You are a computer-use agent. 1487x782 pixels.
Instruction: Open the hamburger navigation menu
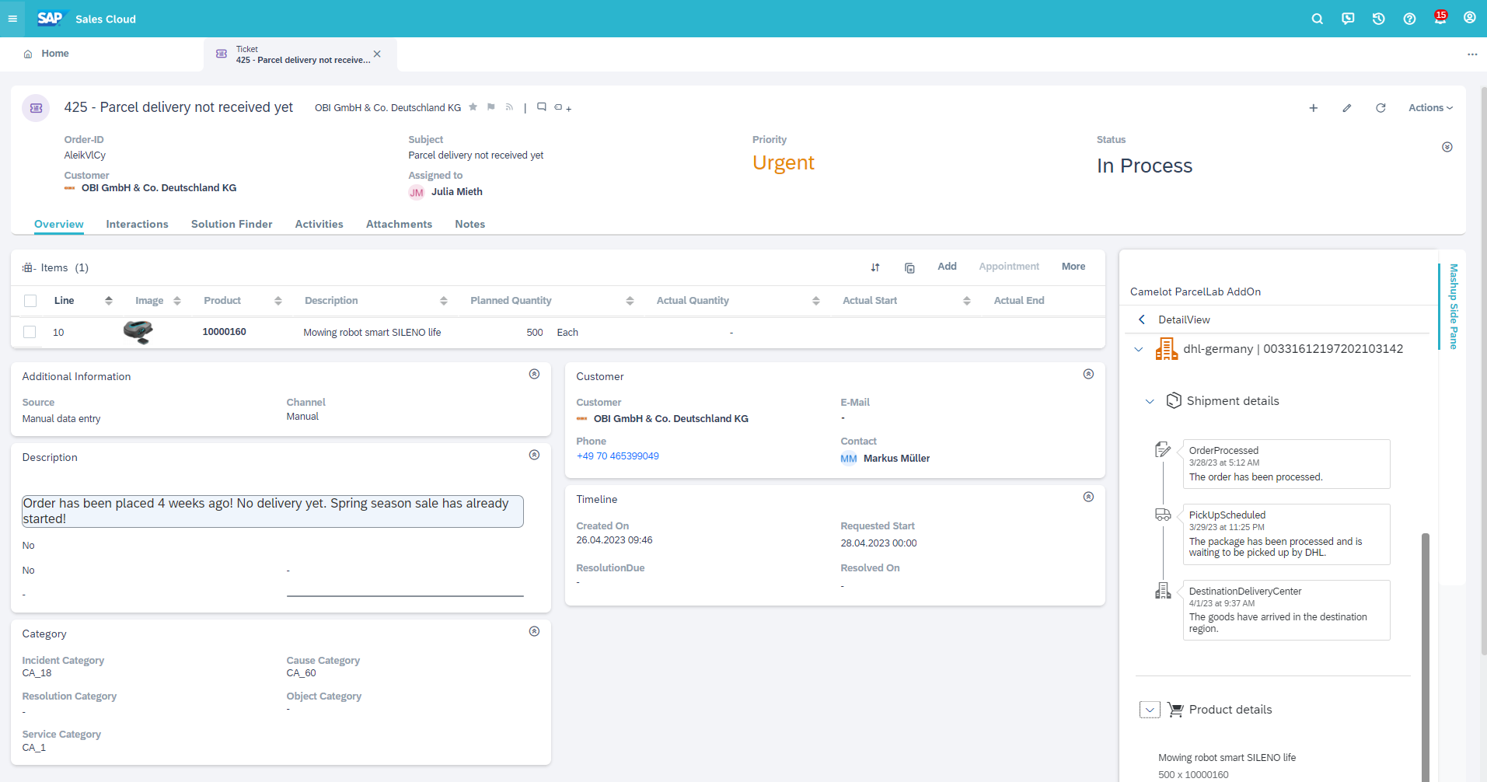point(12,19)
